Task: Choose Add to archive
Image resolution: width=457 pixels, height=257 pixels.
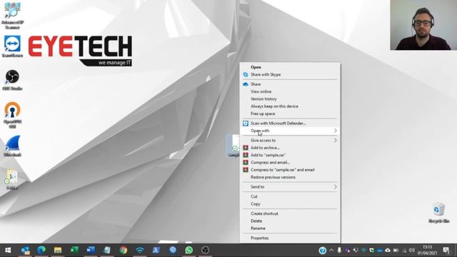Action: click(290, 148)
